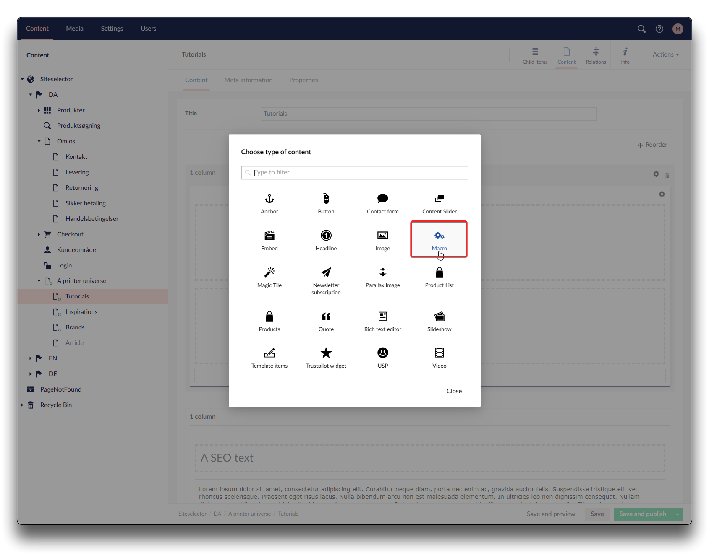Viewport: 709px width, 555px height.
Task: Open the search magnifier in header
Action: click(641, 29)
